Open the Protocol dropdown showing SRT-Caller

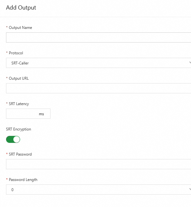(95, 63)
